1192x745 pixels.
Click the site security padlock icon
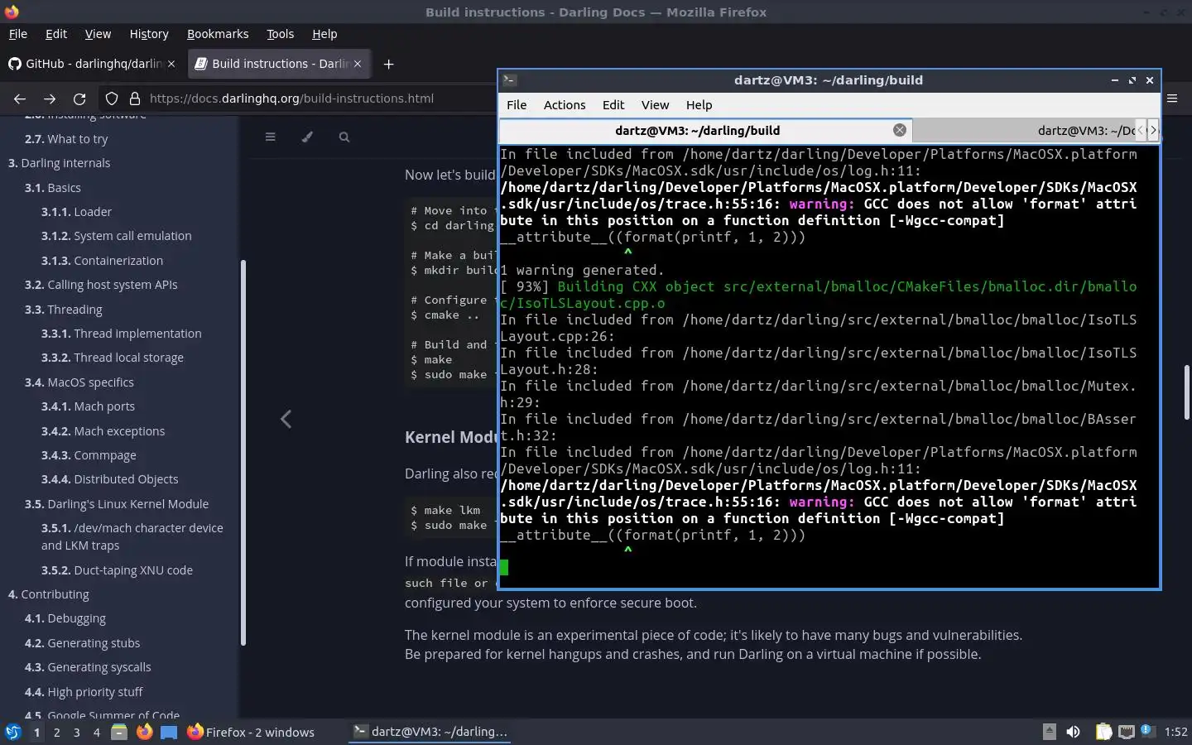(x=135, y=99)
